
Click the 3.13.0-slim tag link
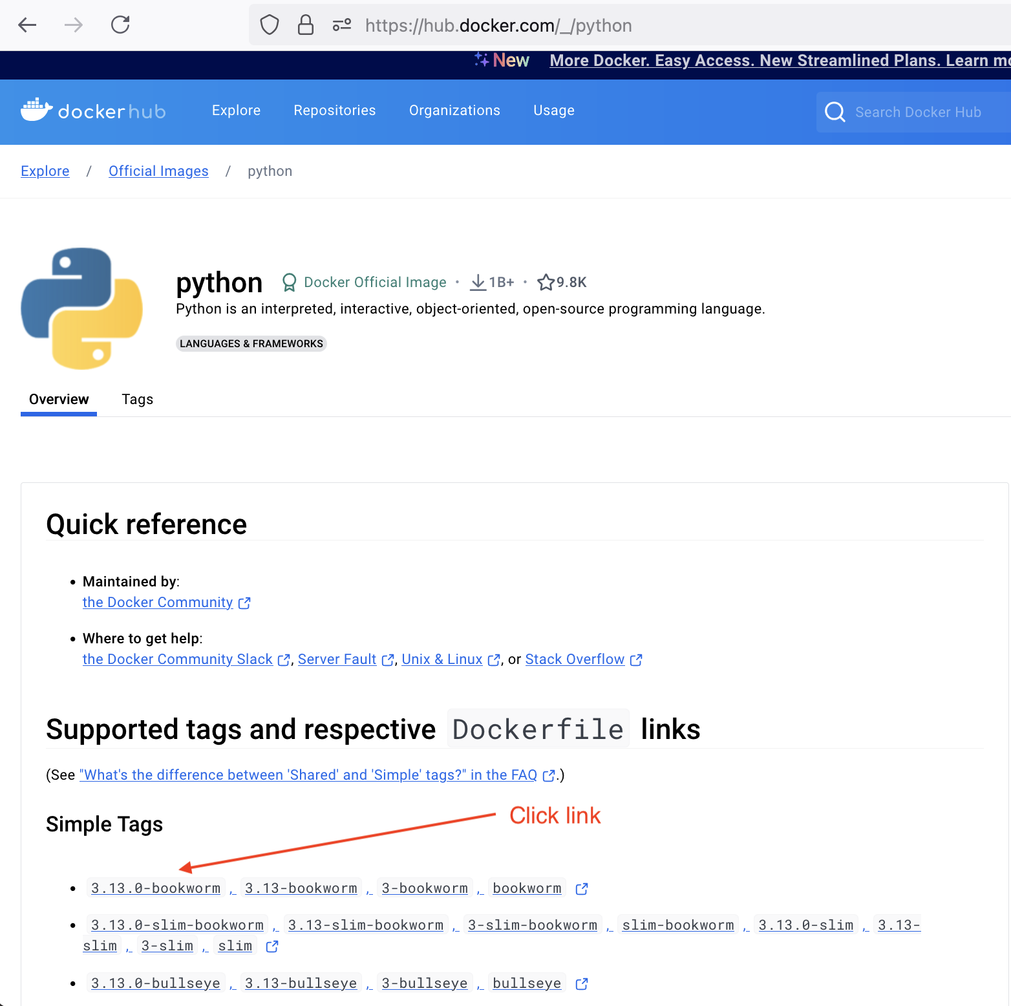click(806, 925)
